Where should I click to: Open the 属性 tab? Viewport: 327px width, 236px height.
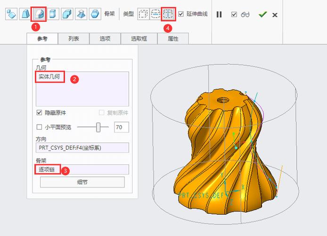coord(173,39)
